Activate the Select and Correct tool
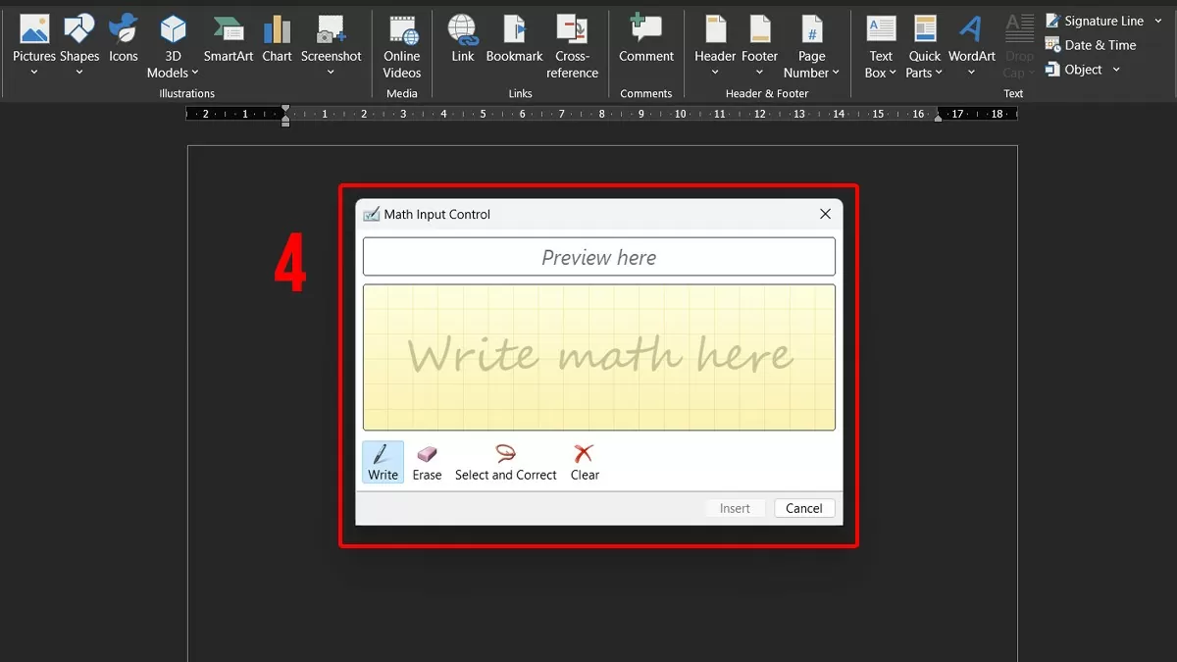Viewport: 1177px width, 662px height. click(x=505, y=462)
